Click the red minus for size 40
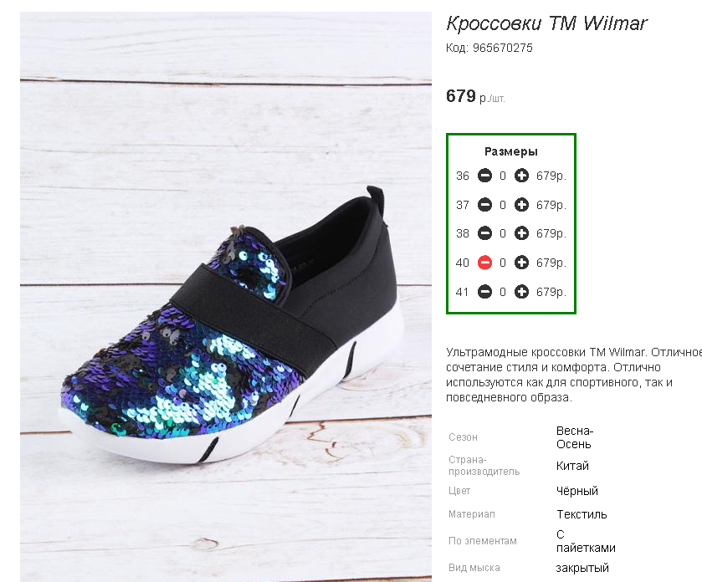The height and width of the screenshot is (582, 702). tap(484, 262)
